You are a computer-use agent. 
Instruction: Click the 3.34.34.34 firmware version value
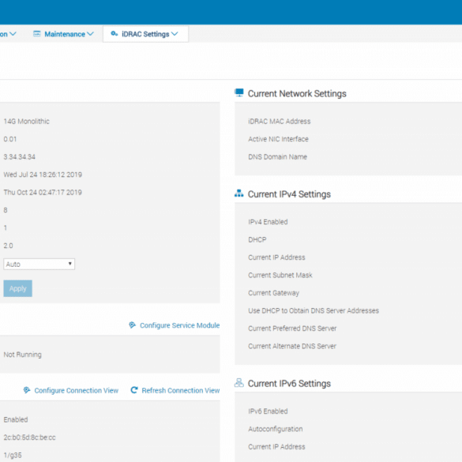[x=20, y=156]
